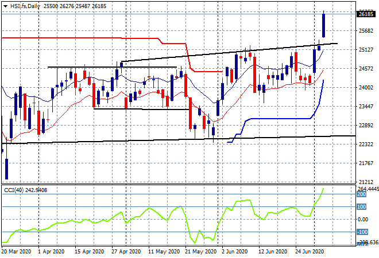
Task: Click the CCI level label 0.00
Action: [363, 220]
